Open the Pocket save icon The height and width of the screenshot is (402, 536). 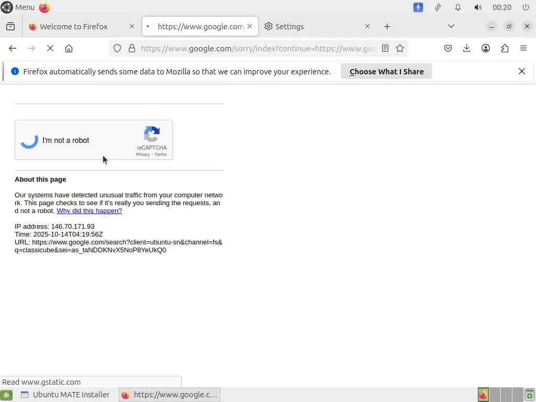click(x=448, y=49)
